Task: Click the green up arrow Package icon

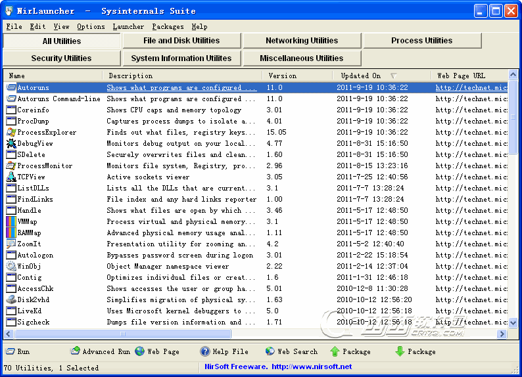Action: pyautogui.click(x=335, y=351)
